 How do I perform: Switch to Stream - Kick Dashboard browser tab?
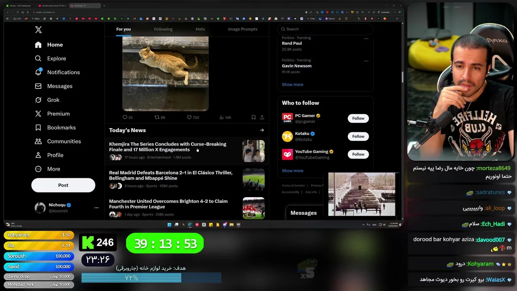(x=19, y=6)
